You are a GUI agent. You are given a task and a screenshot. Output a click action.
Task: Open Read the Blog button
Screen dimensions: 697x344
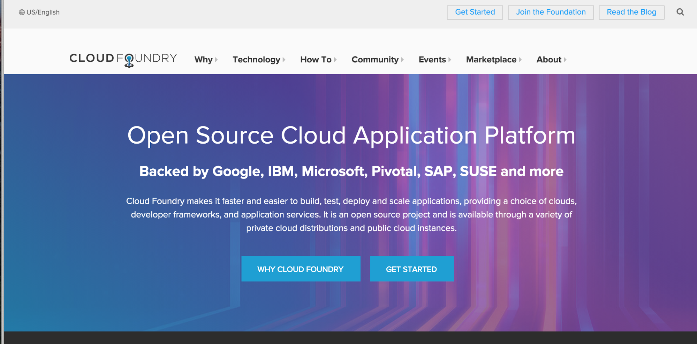click(x=631, y=12)
